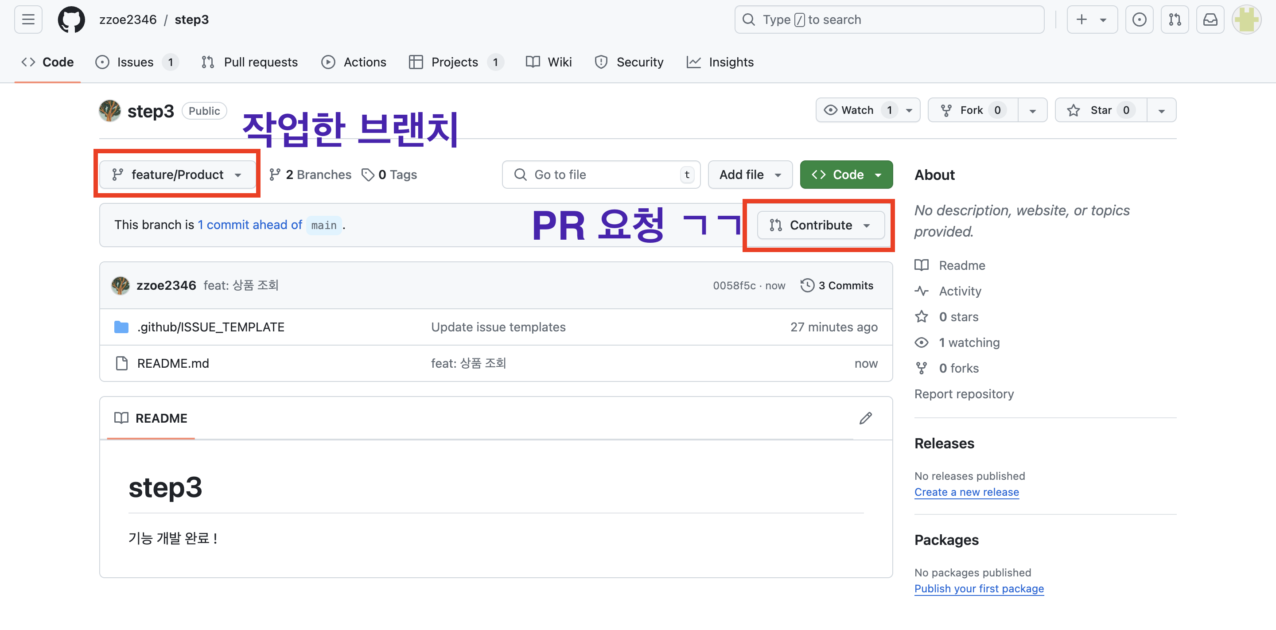Click the GitHub Octocat logo

pos(71,20)
